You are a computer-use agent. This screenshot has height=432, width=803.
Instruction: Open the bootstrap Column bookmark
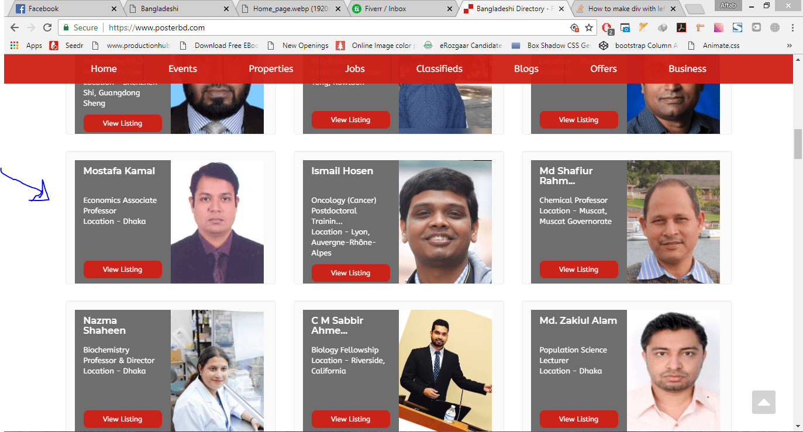tap(639, 46)
